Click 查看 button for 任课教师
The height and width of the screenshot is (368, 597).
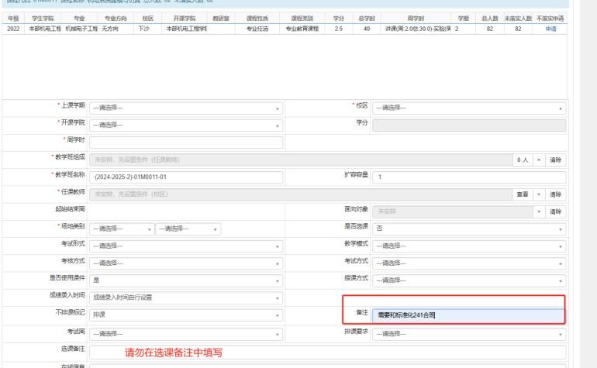point(523,194)
